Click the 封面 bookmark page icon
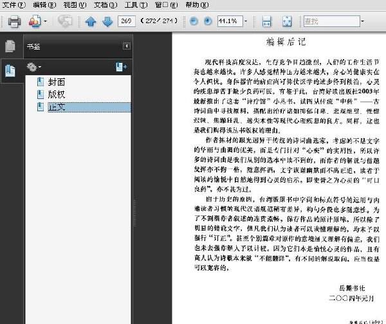The image size is (386, 324). pyautogui.click(x=41, y=82)
